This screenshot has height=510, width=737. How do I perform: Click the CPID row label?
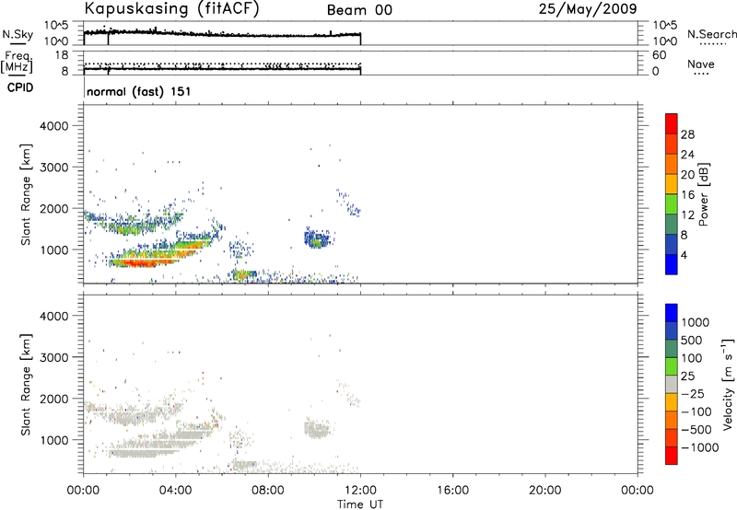[20, 87]
